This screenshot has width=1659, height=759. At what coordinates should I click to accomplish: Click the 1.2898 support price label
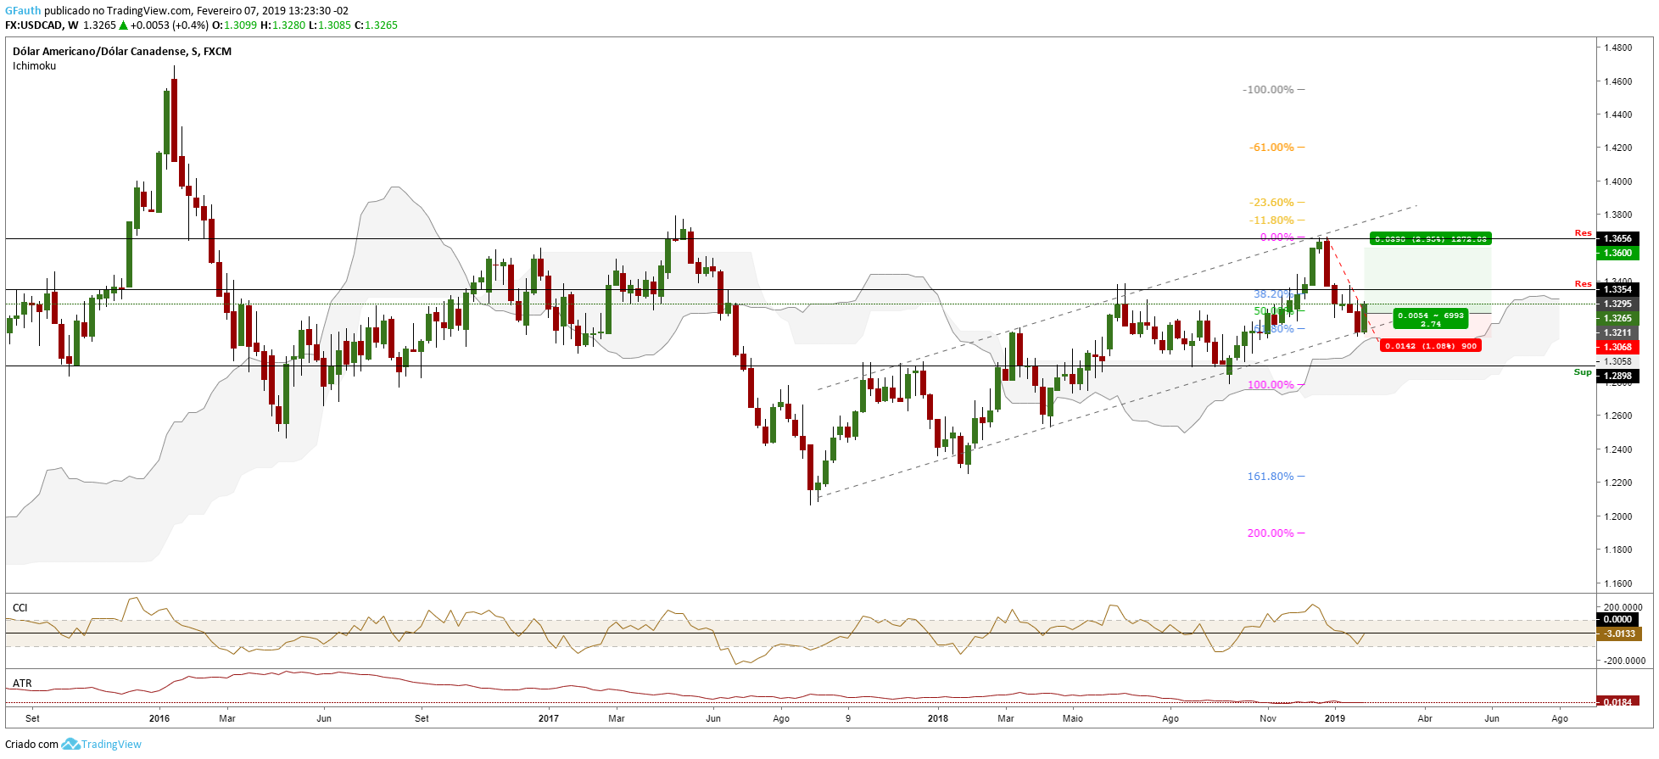click(x=1617, y=376)
